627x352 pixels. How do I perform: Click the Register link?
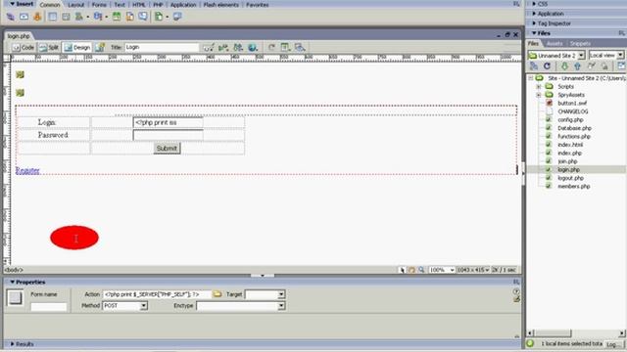27,170
